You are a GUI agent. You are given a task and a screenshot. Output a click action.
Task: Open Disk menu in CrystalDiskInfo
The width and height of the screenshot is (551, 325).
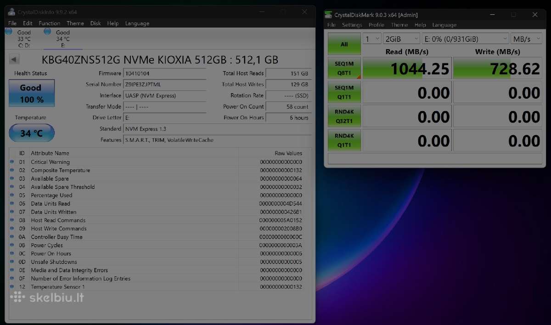96,23
